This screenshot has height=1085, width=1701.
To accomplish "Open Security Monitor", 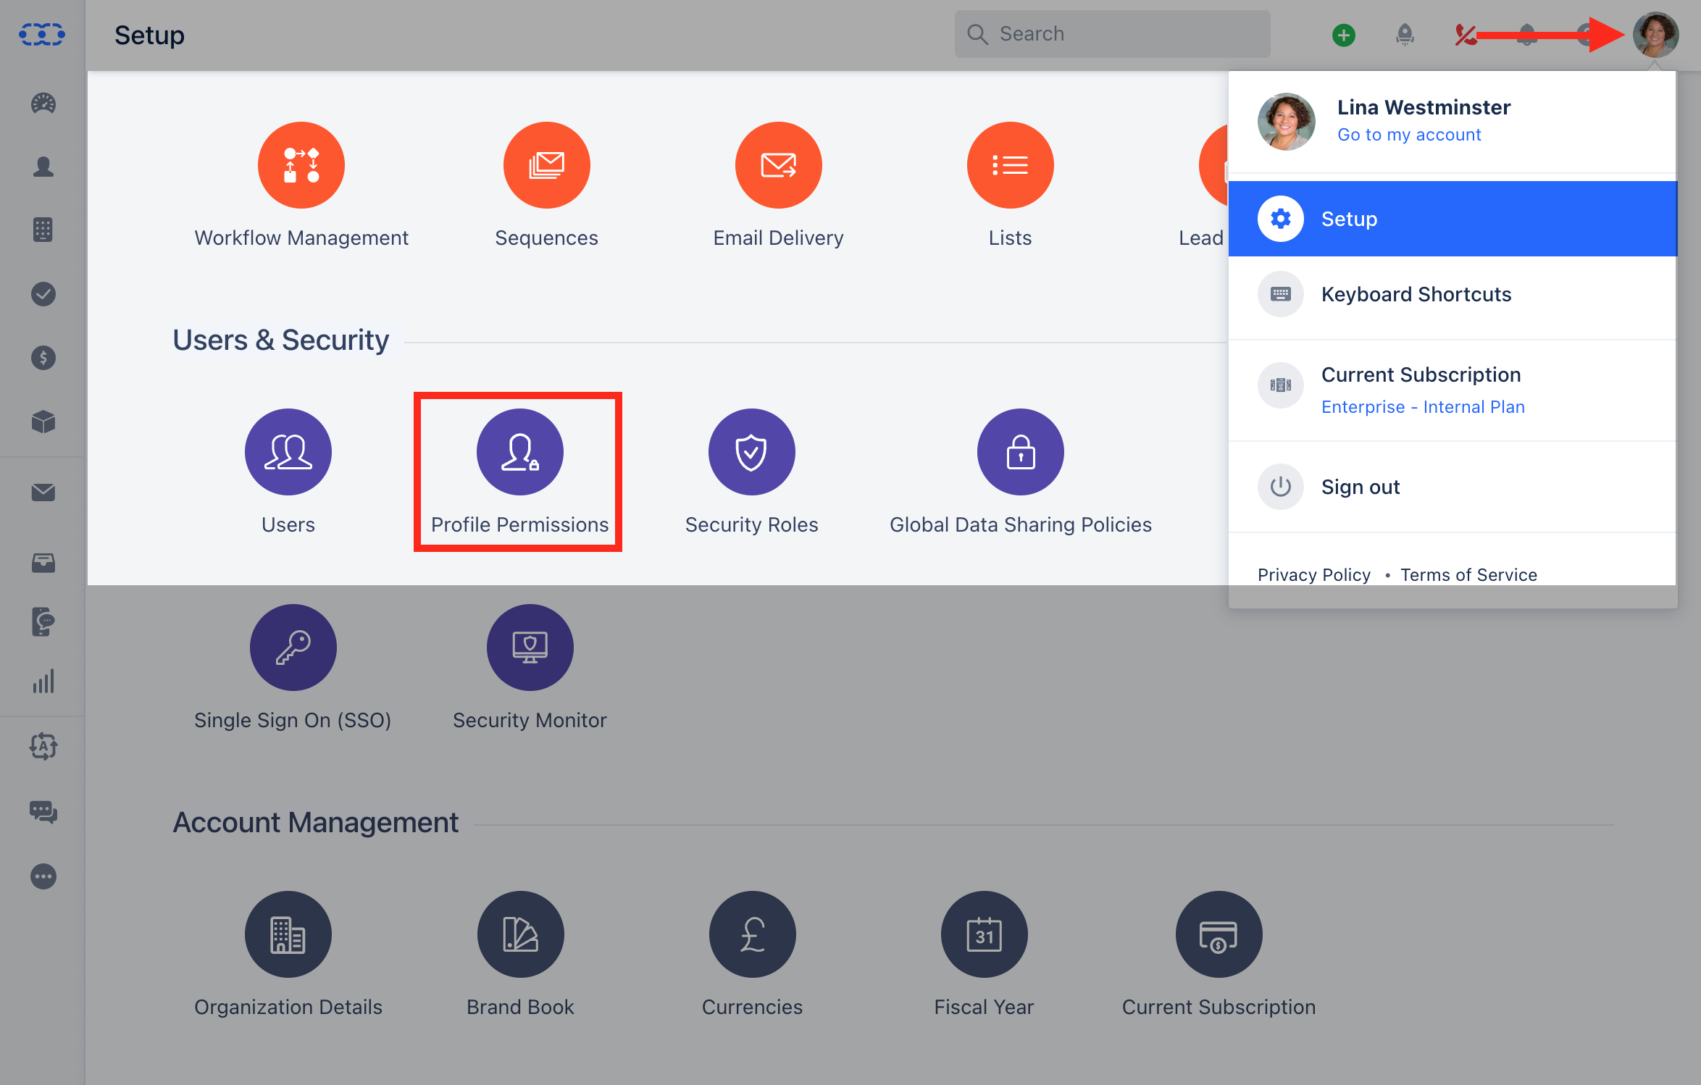I will pyautogui.click(x=530, y=648).
